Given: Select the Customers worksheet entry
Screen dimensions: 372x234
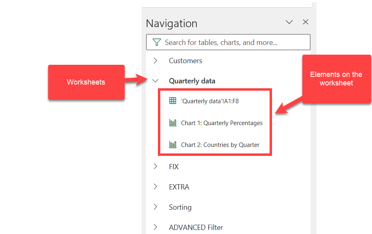Looking at the screenshot, I should pos(185,60).
